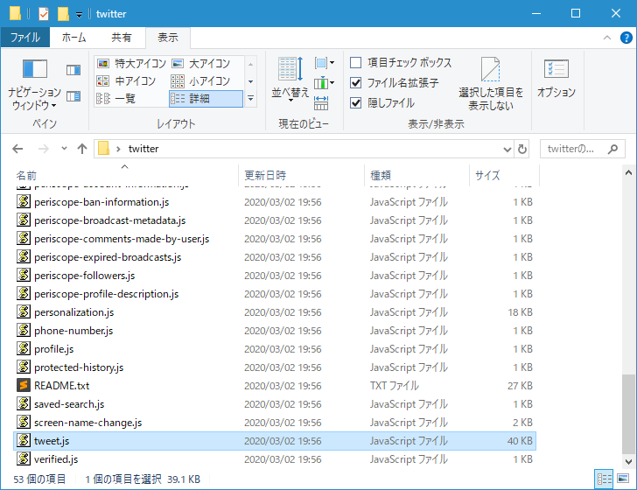This screenshot has height=490, width=637.
Task: Open the group-by dropdown icon
Action: pyautogui.click(x=324, y=63)
